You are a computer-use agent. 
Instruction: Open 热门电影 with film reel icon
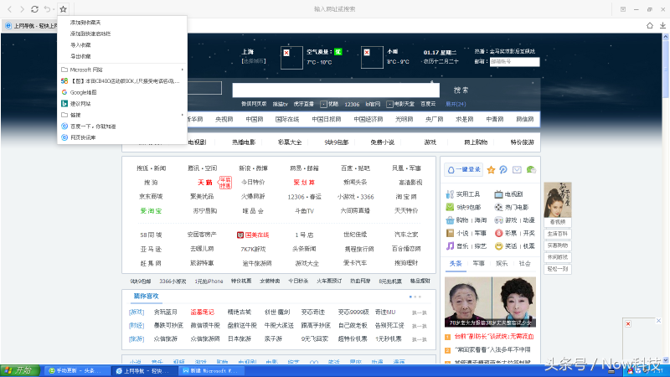(x=512, y=207)
